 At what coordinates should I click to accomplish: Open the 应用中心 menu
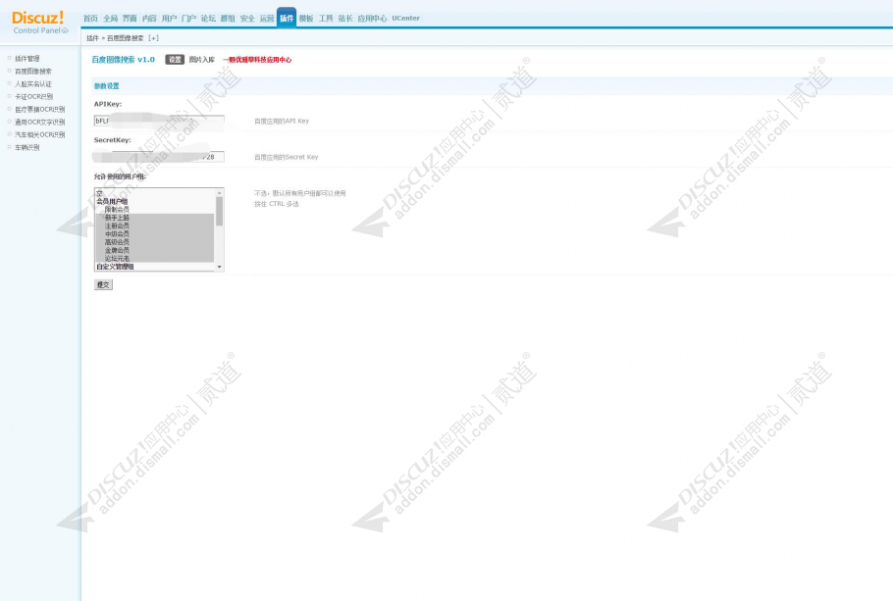point(373,19)
